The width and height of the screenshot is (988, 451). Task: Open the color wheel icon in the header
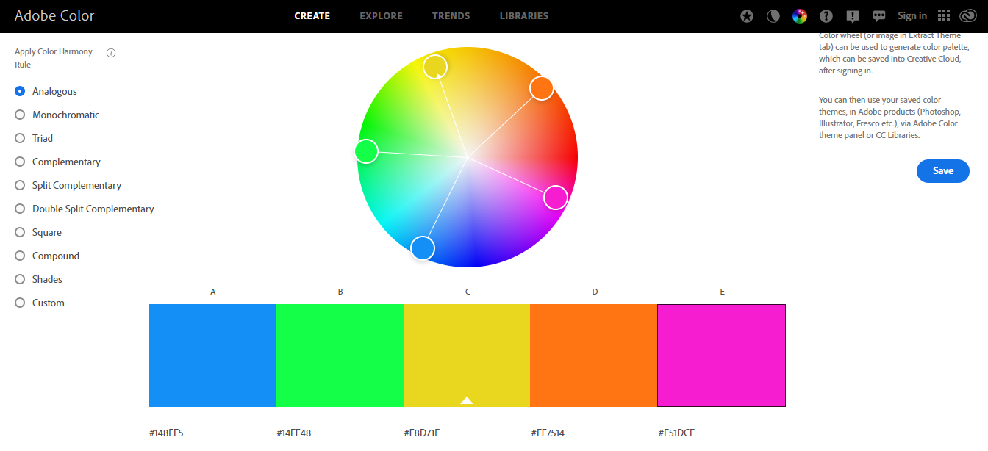point(800,15)
